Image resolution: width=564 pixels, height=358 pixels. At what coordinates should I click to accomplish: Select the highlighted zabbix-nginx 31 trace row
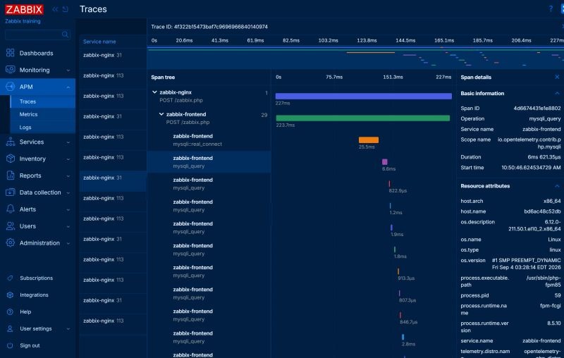113,181
